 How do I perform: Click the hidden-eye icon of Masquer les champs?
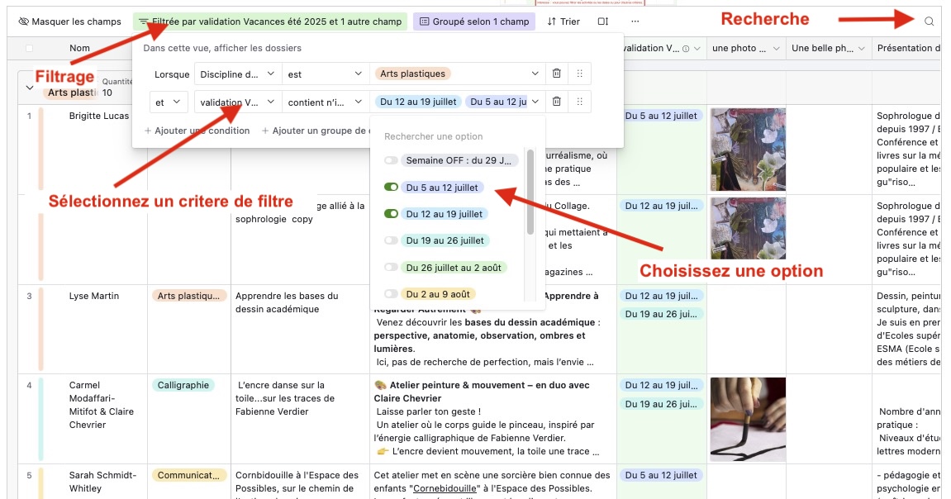(24, 21)
